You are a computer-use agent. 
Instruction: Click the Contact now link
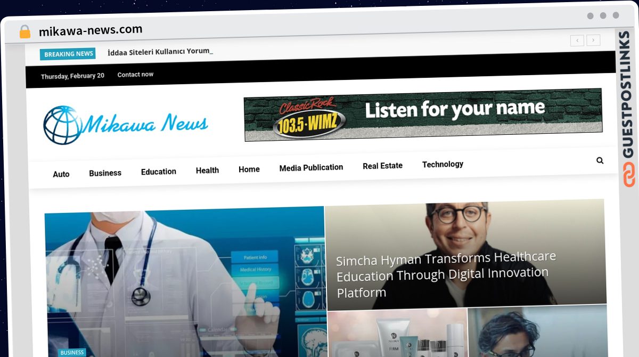pyautogui.click(x=135, y=75)
